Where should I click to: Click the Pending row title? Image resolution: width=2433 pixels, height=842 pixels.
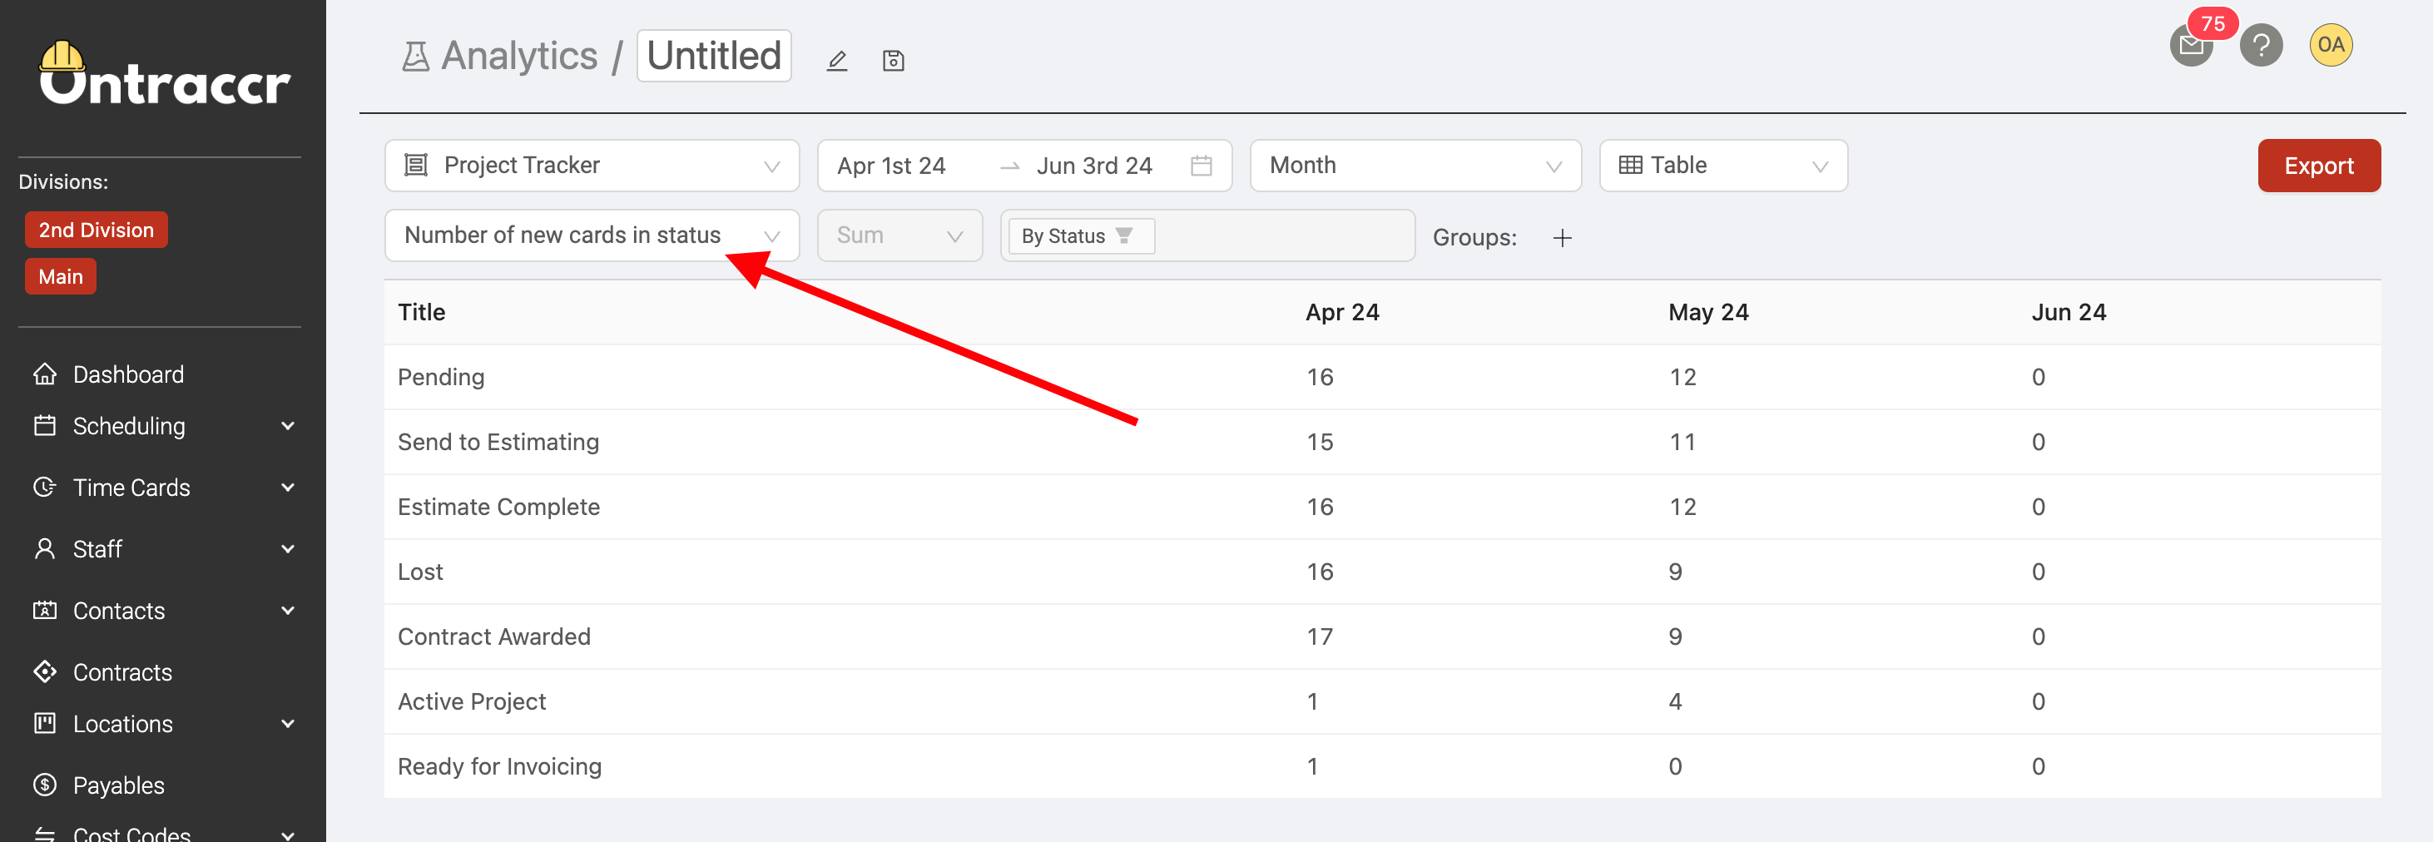[441, 378]
